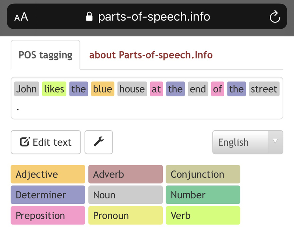Toggle the Pronoun tag filter
Image resolution: width=294 pixels, height=227 pixels.
(x=125, y=216)
